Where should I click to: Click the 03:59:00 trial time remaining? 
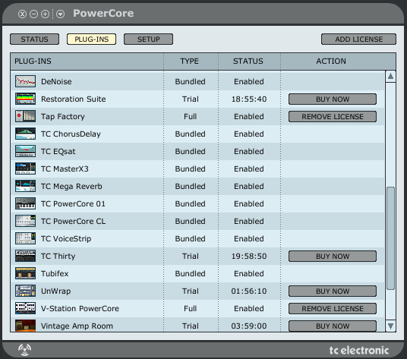[249, 326]
